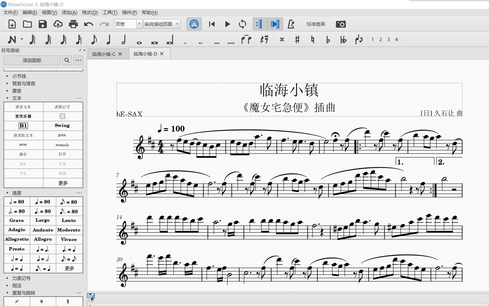Search the palettes with magnifier icon
The height and width of the screenshot is (306, 489).
(x=67, y=60)
